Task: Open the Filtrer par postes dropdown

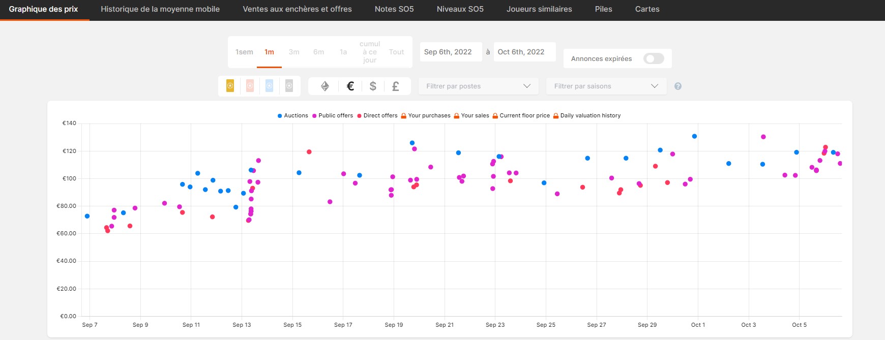Action: 478,86
